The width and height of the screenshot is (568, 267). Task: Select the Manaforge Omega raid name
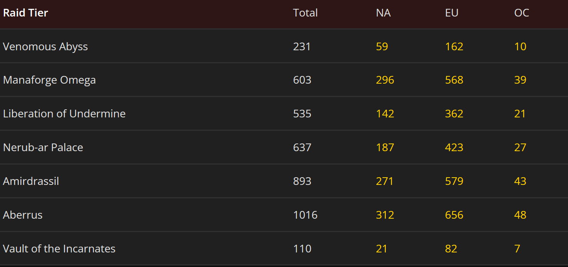(50, 80)
